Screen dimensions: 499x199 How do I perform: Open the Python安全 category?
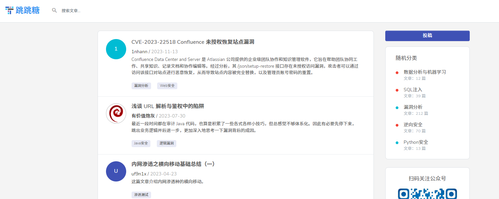point(416,142)
